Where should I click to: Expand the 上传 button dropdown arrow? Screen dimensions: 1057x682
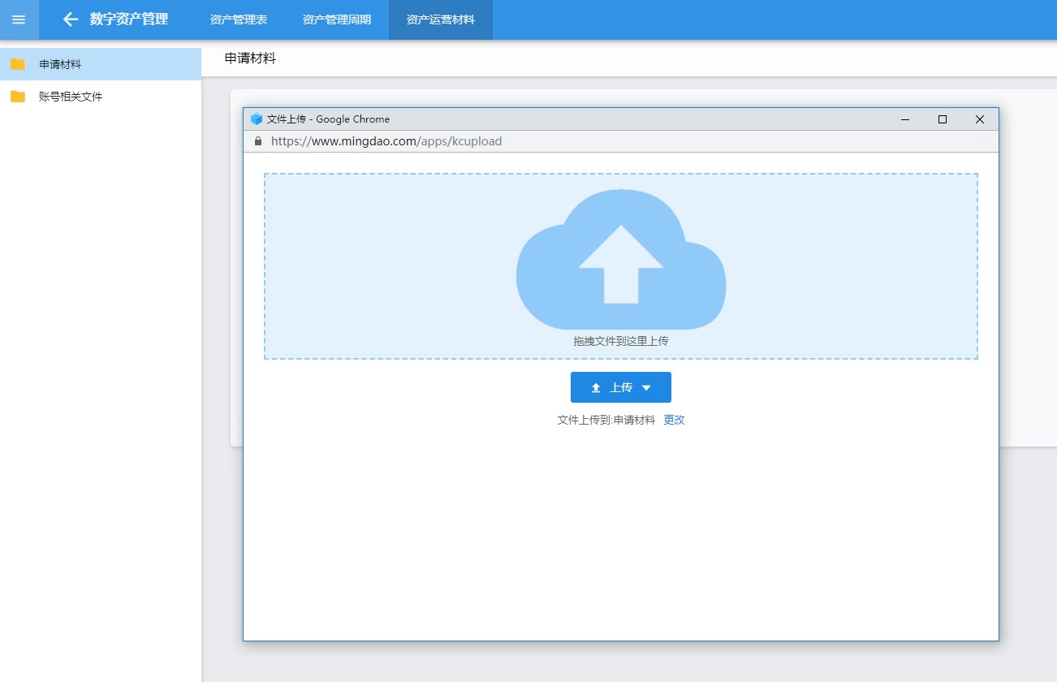tap(646, 388)
